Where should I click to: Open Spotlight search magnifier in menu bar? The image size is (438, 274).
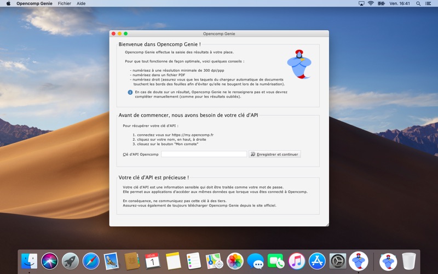click(418, 4)
